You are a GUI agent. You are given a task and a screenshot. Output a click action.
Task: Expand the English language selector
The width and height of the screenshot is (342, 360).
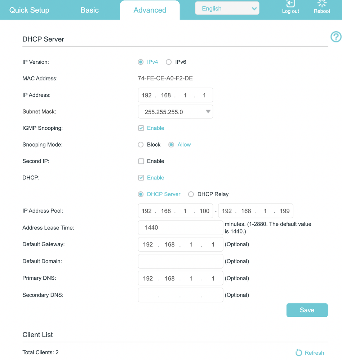227,9
